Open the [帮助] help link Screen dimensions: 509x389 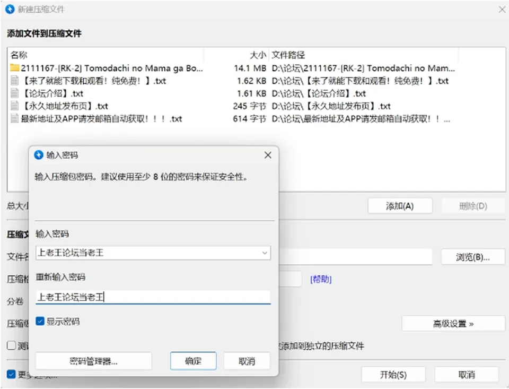pos(321,279)
